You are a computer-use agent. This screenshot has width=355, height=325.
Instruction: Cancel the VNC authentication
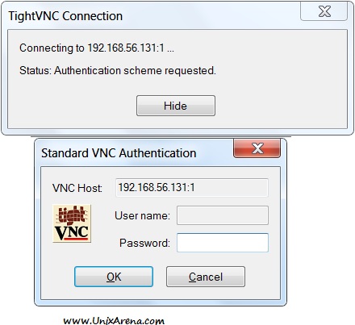pos(206,277)
